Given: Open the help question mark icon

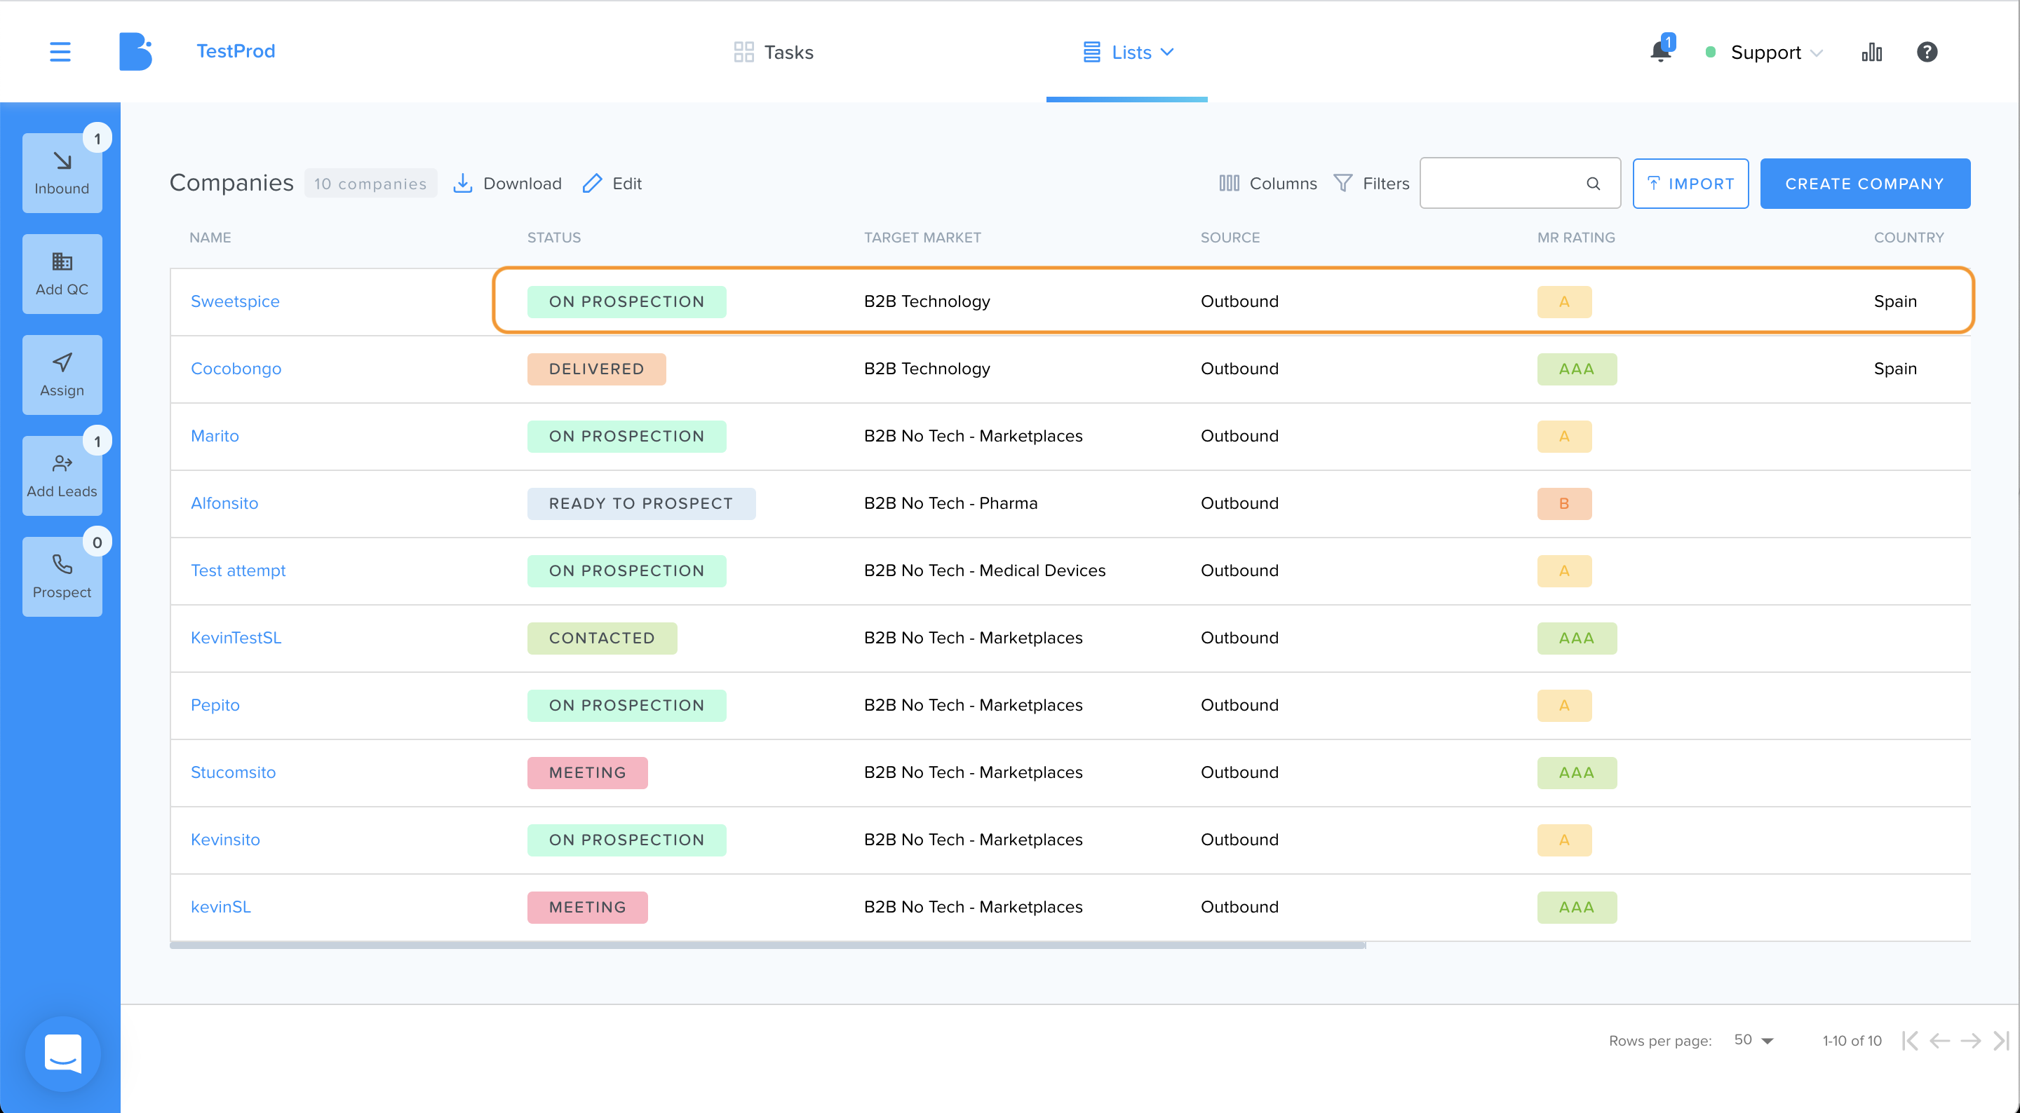Looking at the screenshot, I should (x=1927, y=52).
